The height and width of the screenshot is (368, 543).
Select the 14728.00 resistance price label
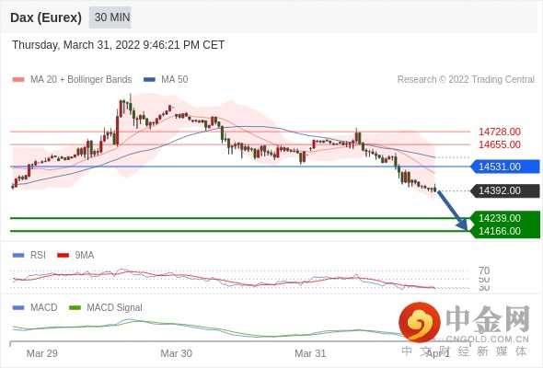coord(500,132)
